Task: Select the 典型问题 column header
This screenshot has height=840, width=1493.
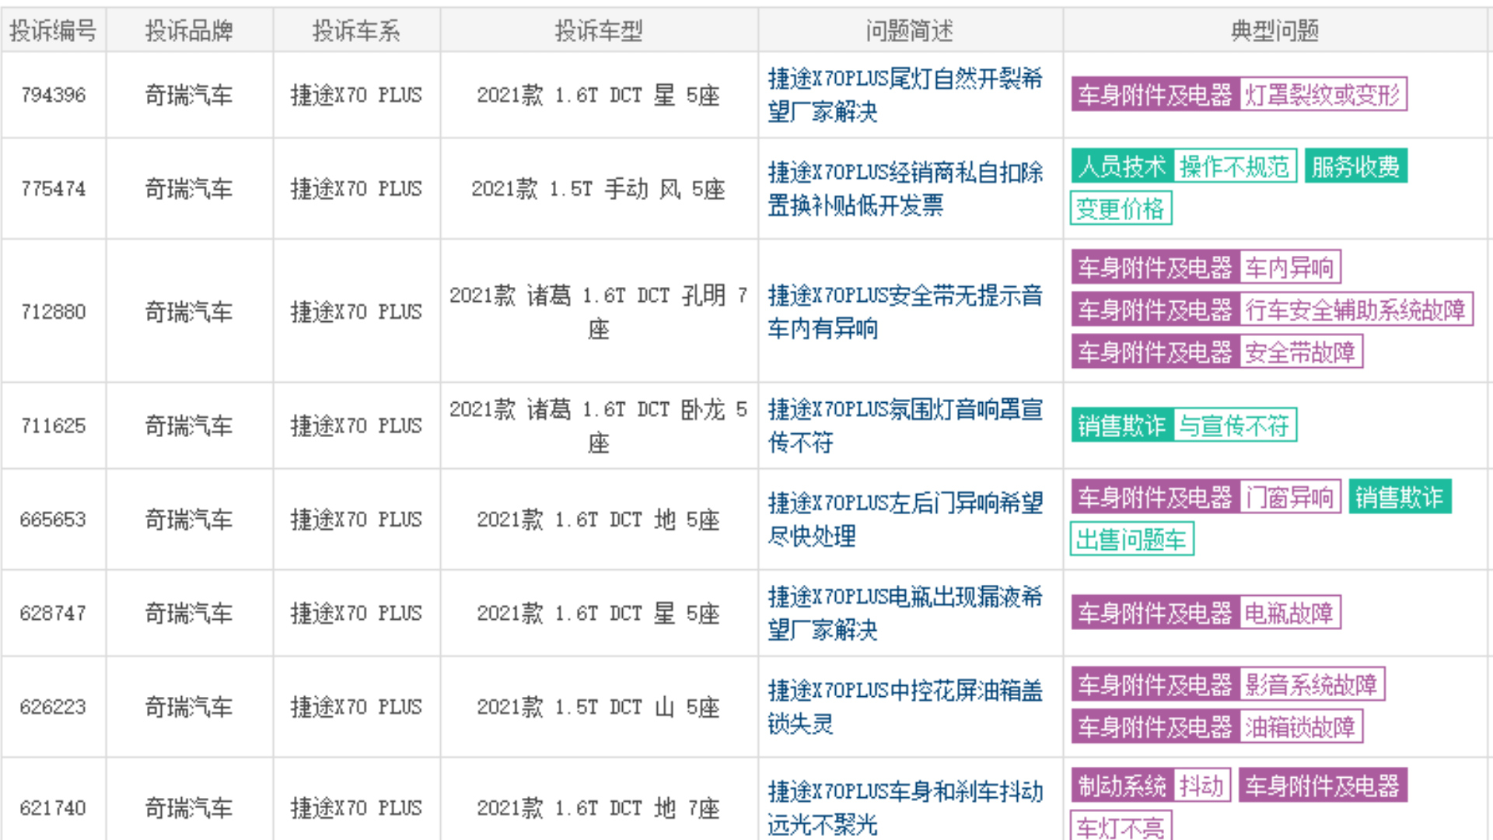Action: tap(1275, 31)
